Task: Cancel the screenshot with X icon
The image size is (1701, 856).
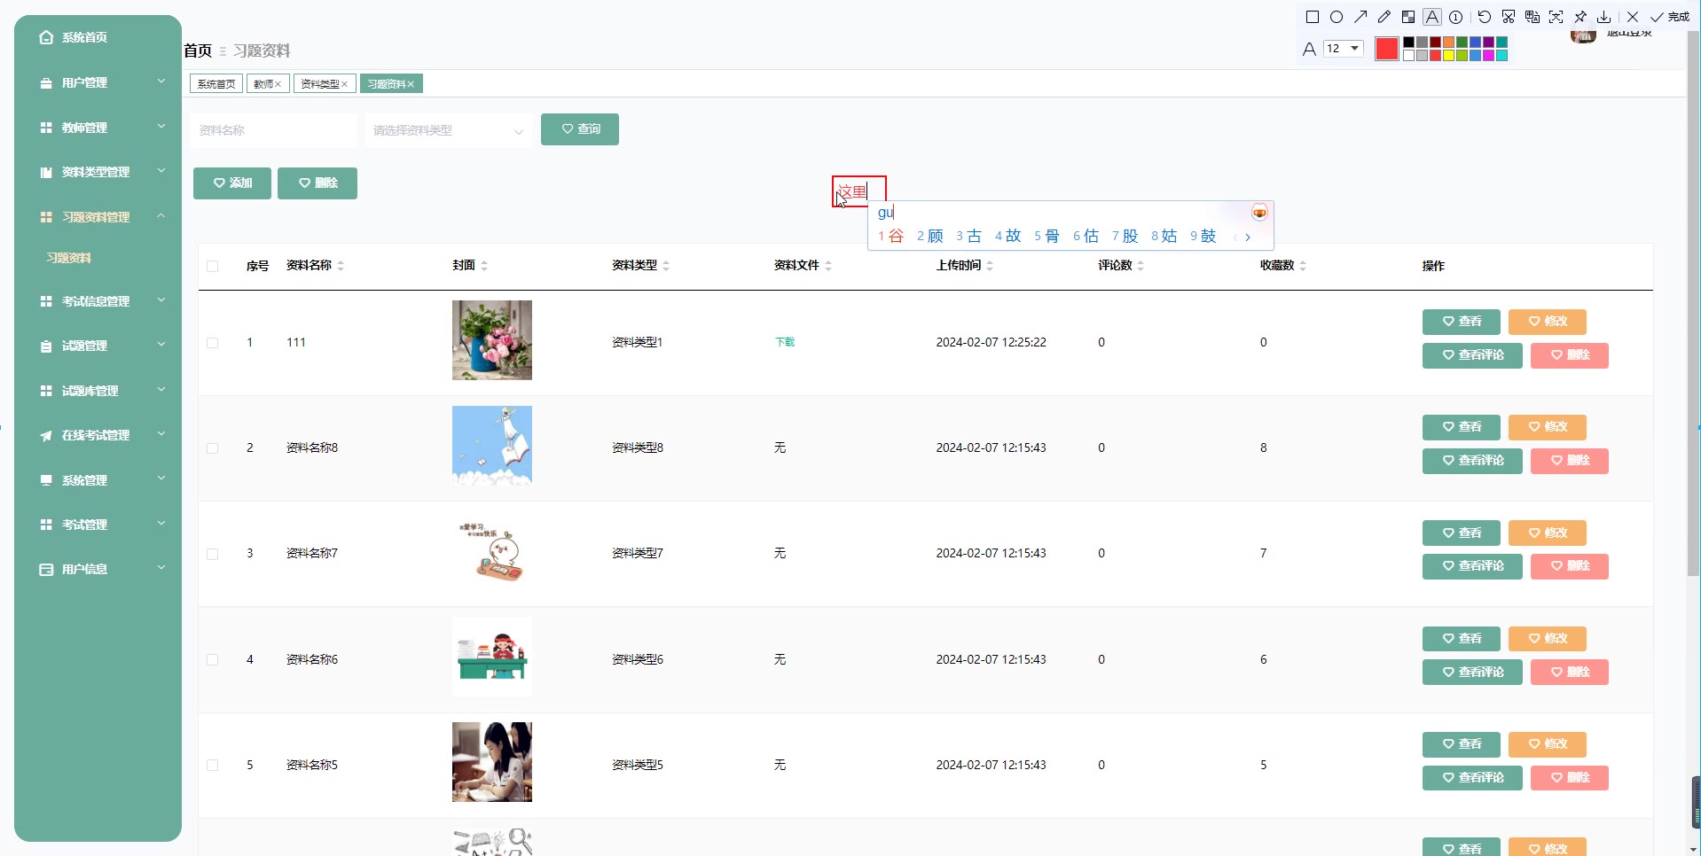Action: [x=1633, y=17]
